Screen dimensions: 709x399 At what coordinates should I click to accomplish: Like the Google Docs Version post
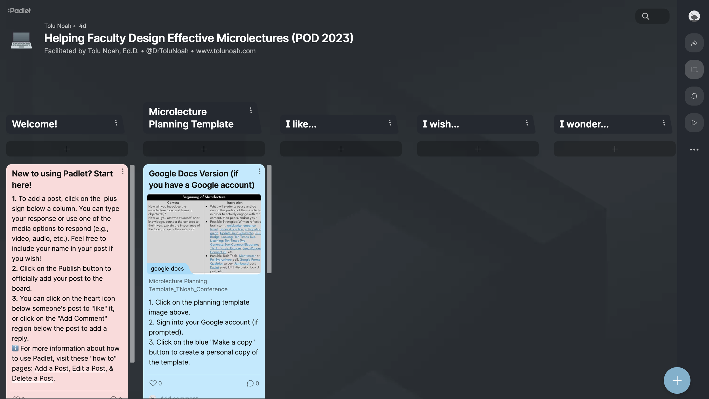point(153,383)
